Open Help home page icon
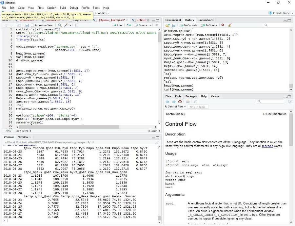295x226 pixels. pos(180,101)
